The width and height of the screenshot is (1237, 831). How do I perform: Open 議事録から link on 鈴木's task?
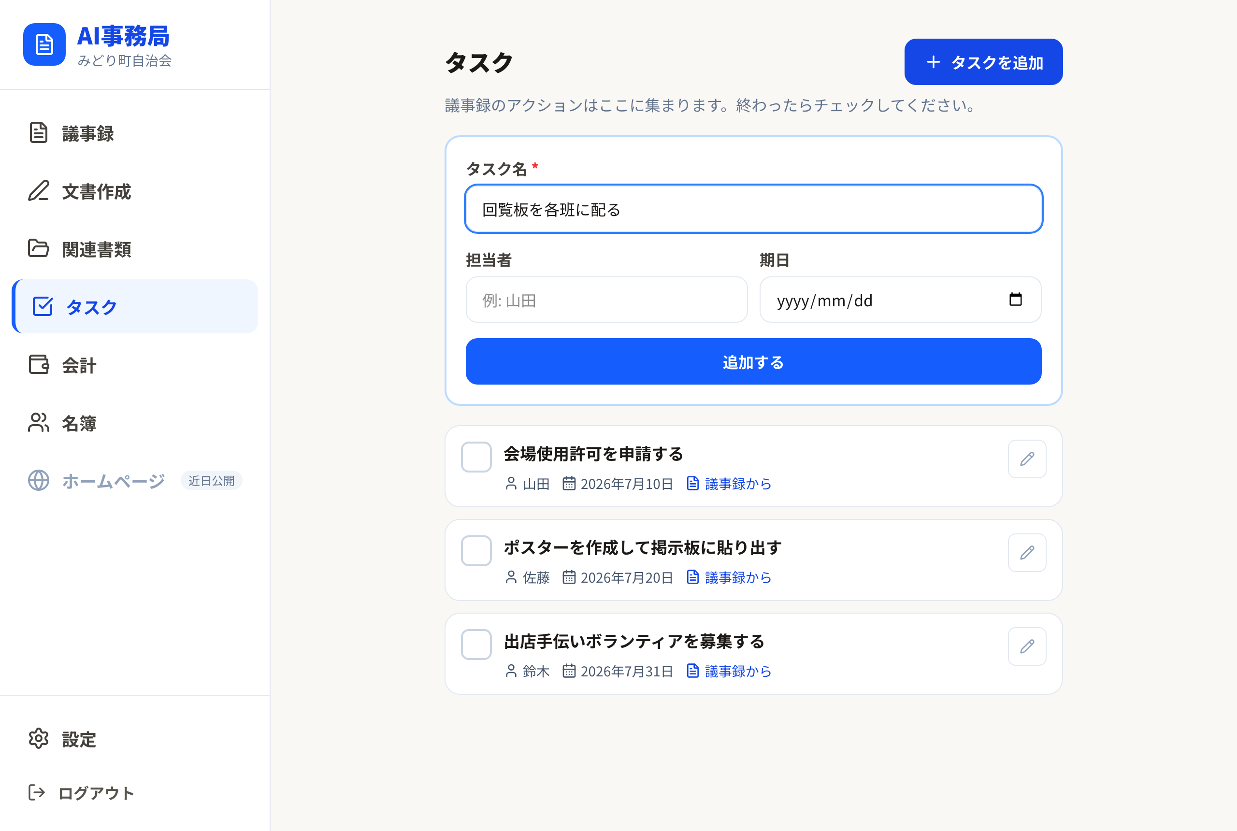click(729, 672)
